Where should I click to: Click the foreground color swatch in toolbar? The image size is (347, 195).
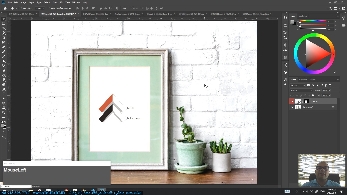click(3, 125)
